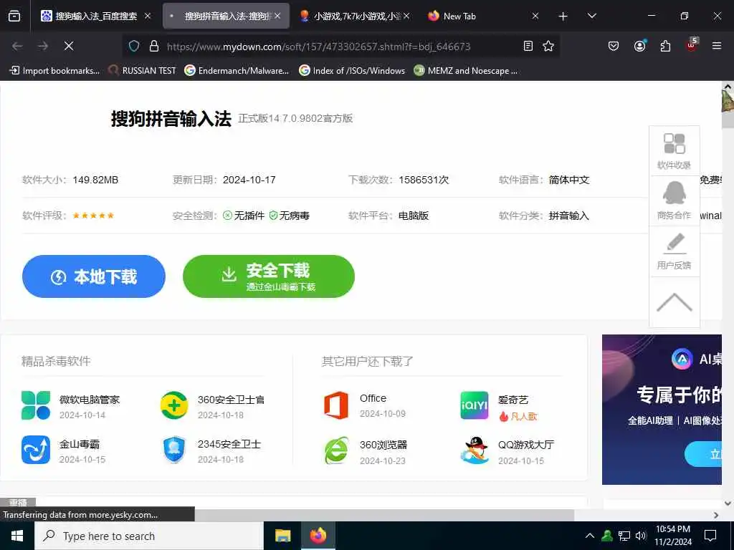The width and height of the screenshot is (734, 550).
Task: Open 微软电脑管家 app icon
Action: [36, 405]
